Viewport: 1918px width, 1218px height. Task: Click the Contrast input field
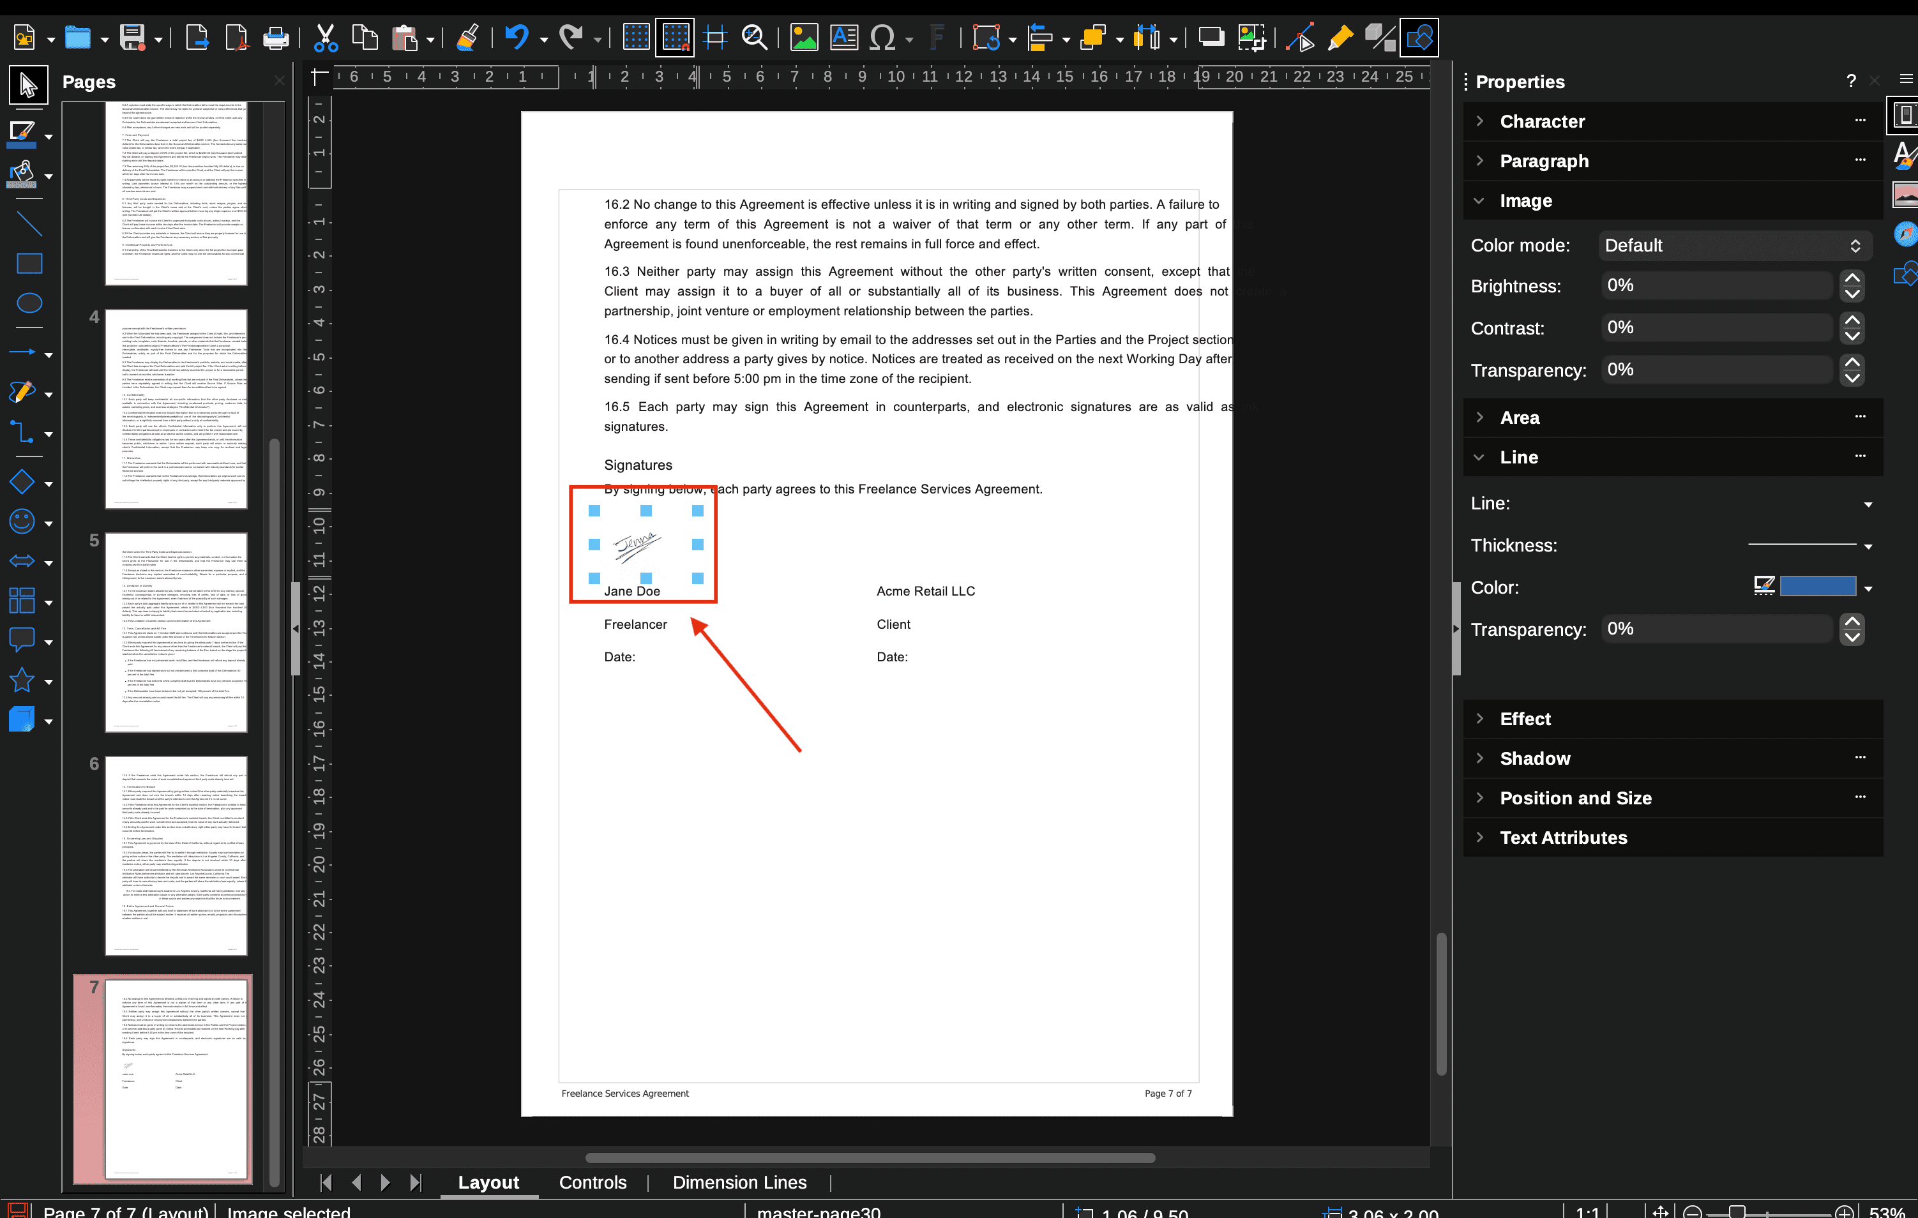point(1716,327)
